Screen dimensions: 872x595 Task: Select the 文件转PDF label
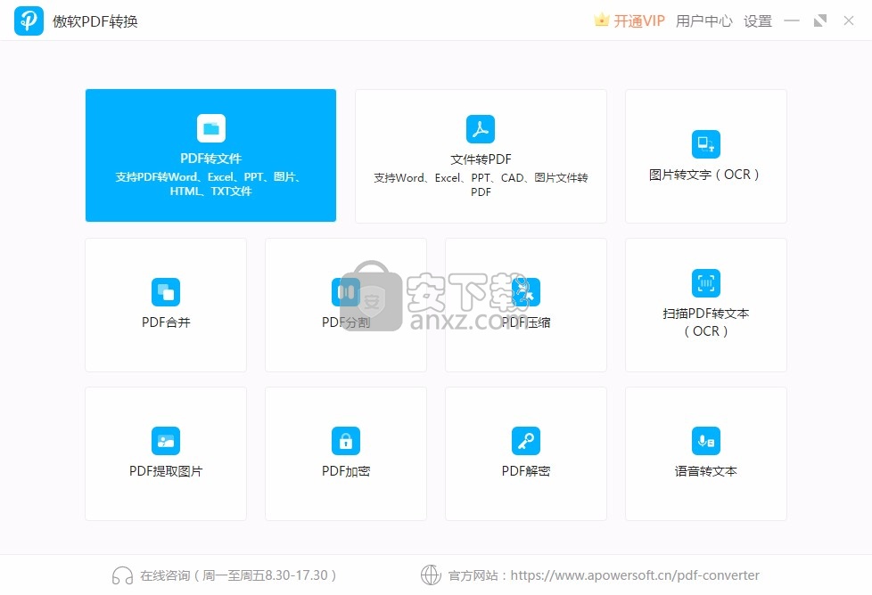pyautogui.click(x=481, y=159)
